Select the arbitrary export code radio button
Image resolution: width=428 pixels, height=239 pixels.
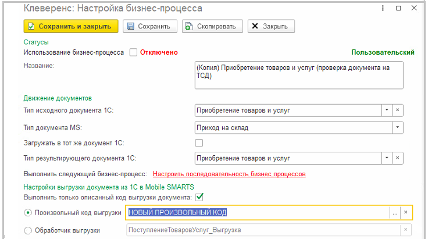pos(28,213)
